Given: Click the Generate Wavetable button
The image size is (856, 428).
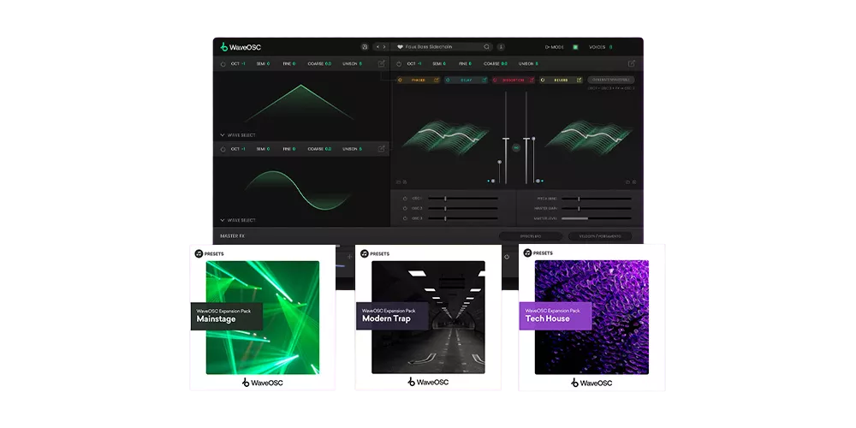Looking at the screenshot, I should (611, 80).
